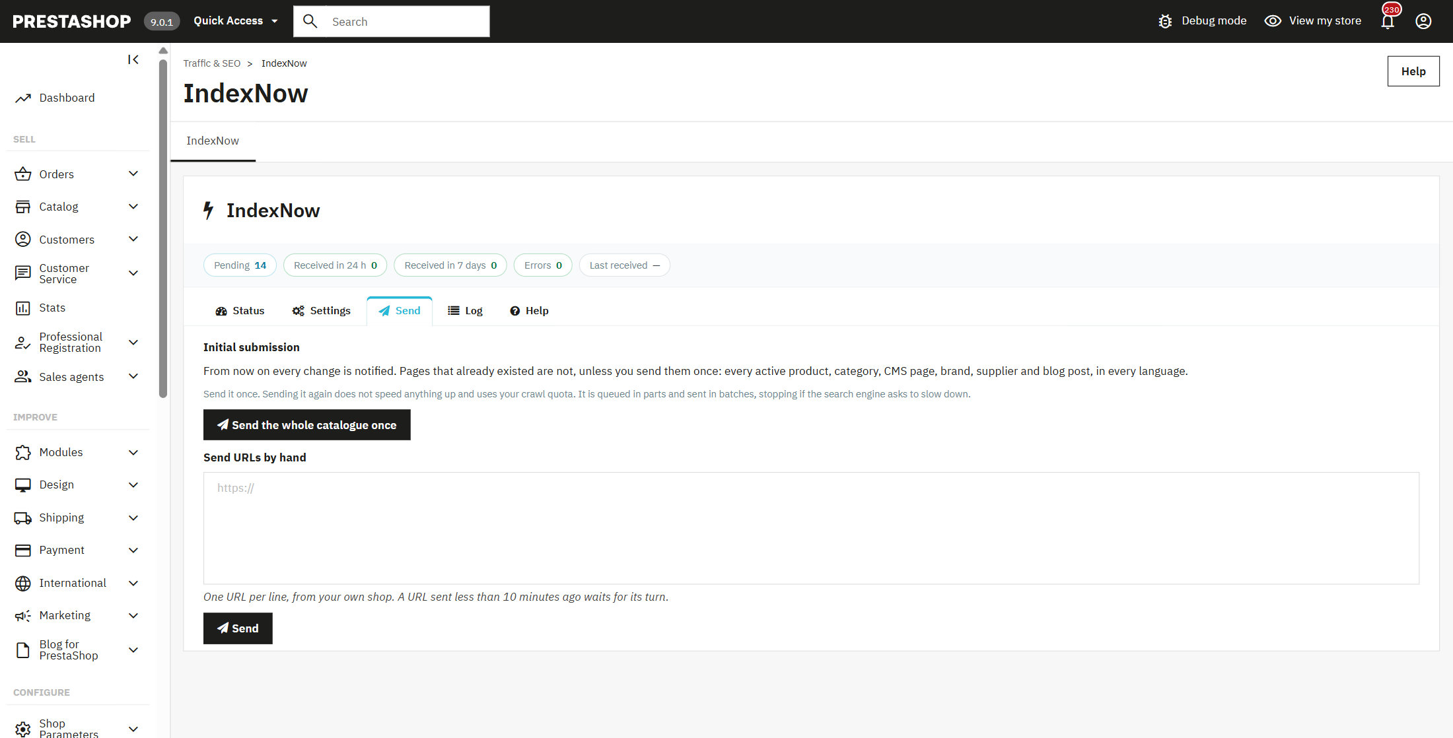
Task: Click the Customers person icon
Action: click(x=23, y=239)
